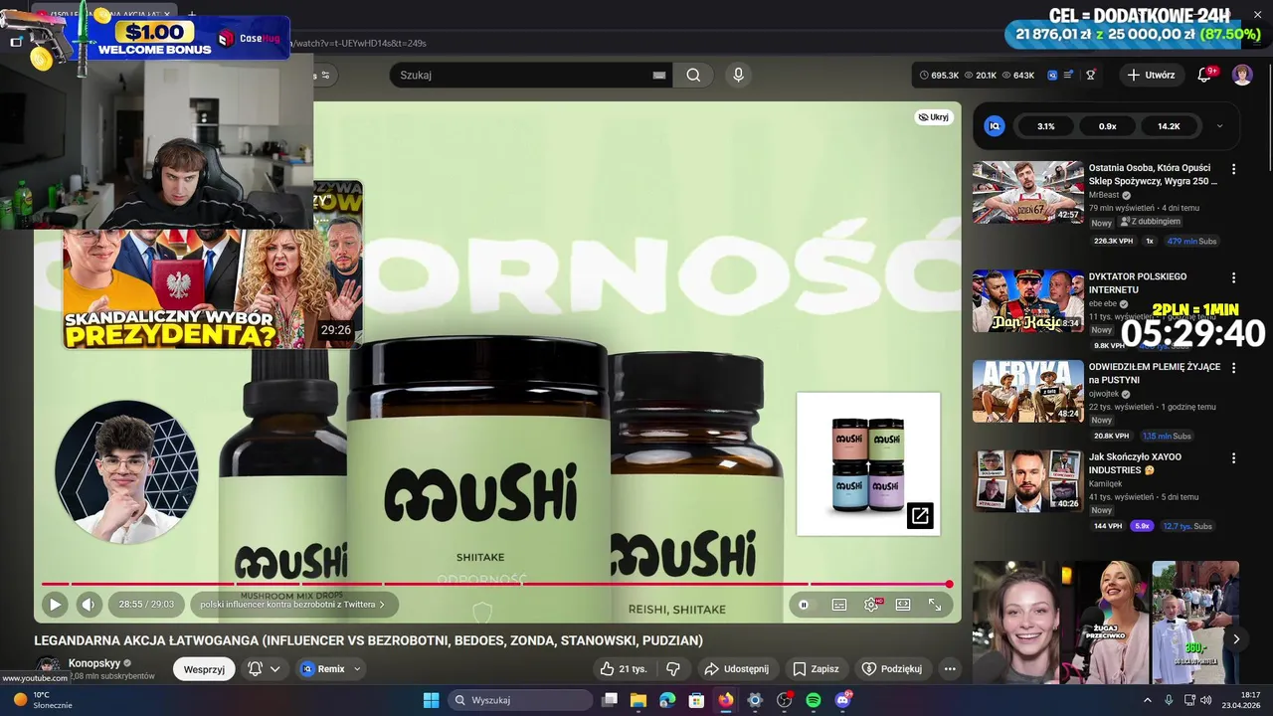
Task: Enter fullscreen mode in the player
Action: pos(935,604)
